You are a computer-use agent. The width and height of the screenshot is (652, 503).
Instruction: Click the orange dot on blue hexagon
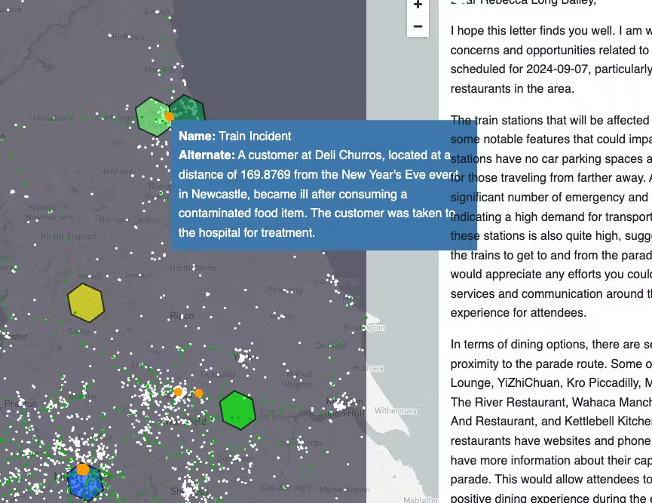tap(83, 469)
